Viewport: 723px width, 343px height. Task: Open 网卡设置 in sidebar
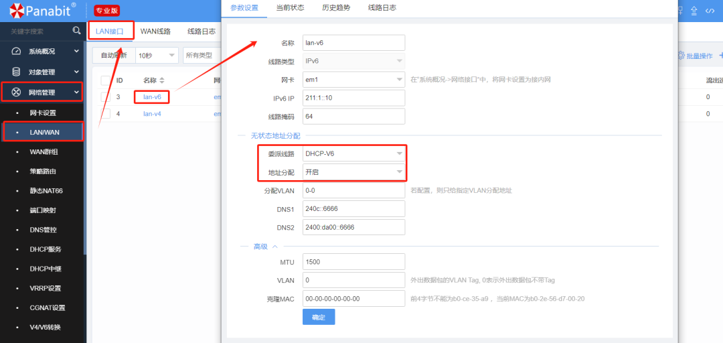[43, 113]
